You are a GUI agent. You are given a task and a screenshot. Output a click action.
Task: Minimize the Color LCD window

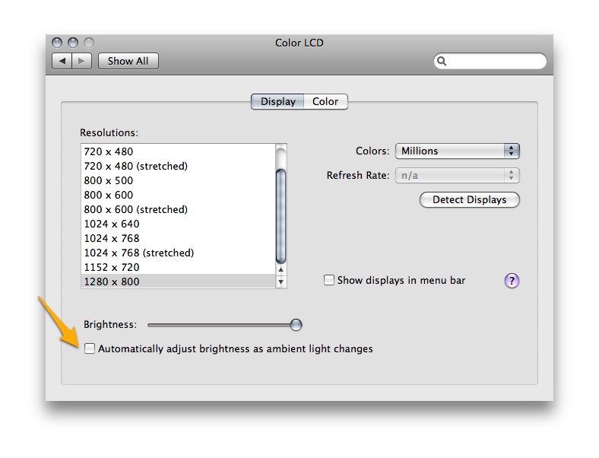tap(73, 43)
